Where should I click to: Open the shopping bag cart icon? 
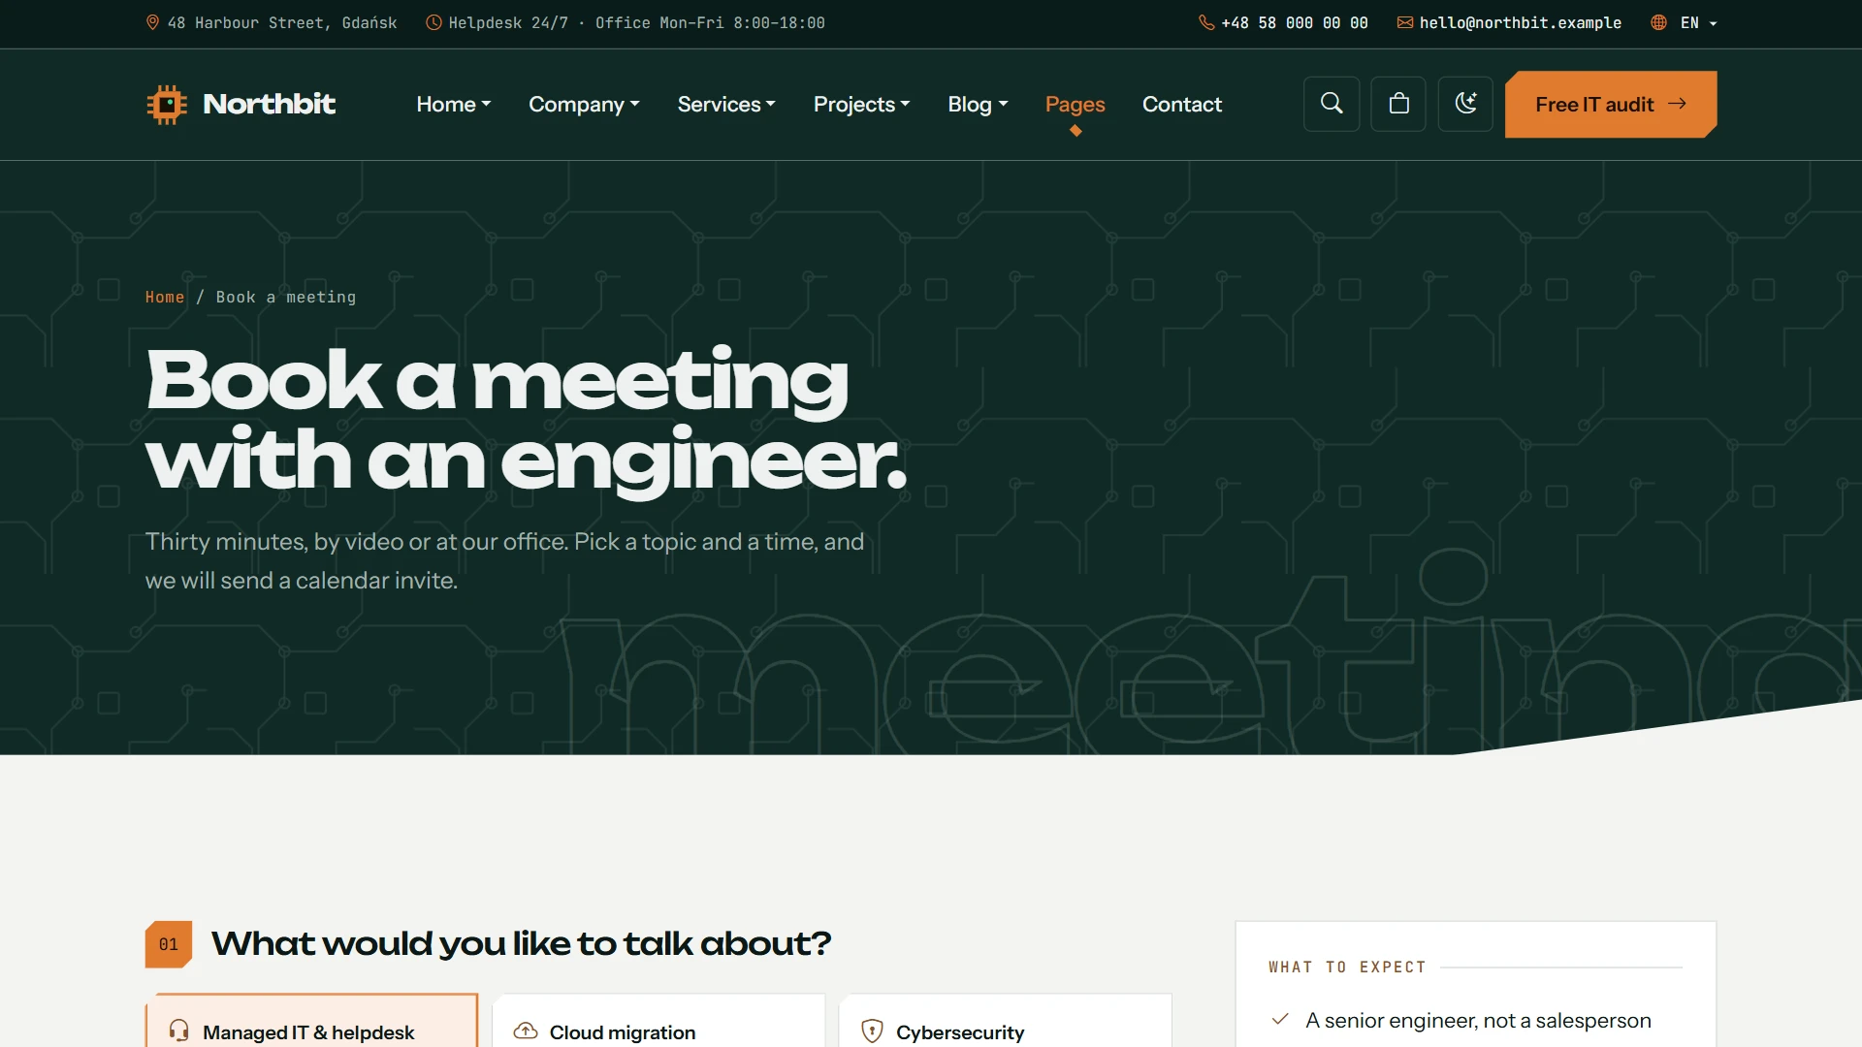1398,104
